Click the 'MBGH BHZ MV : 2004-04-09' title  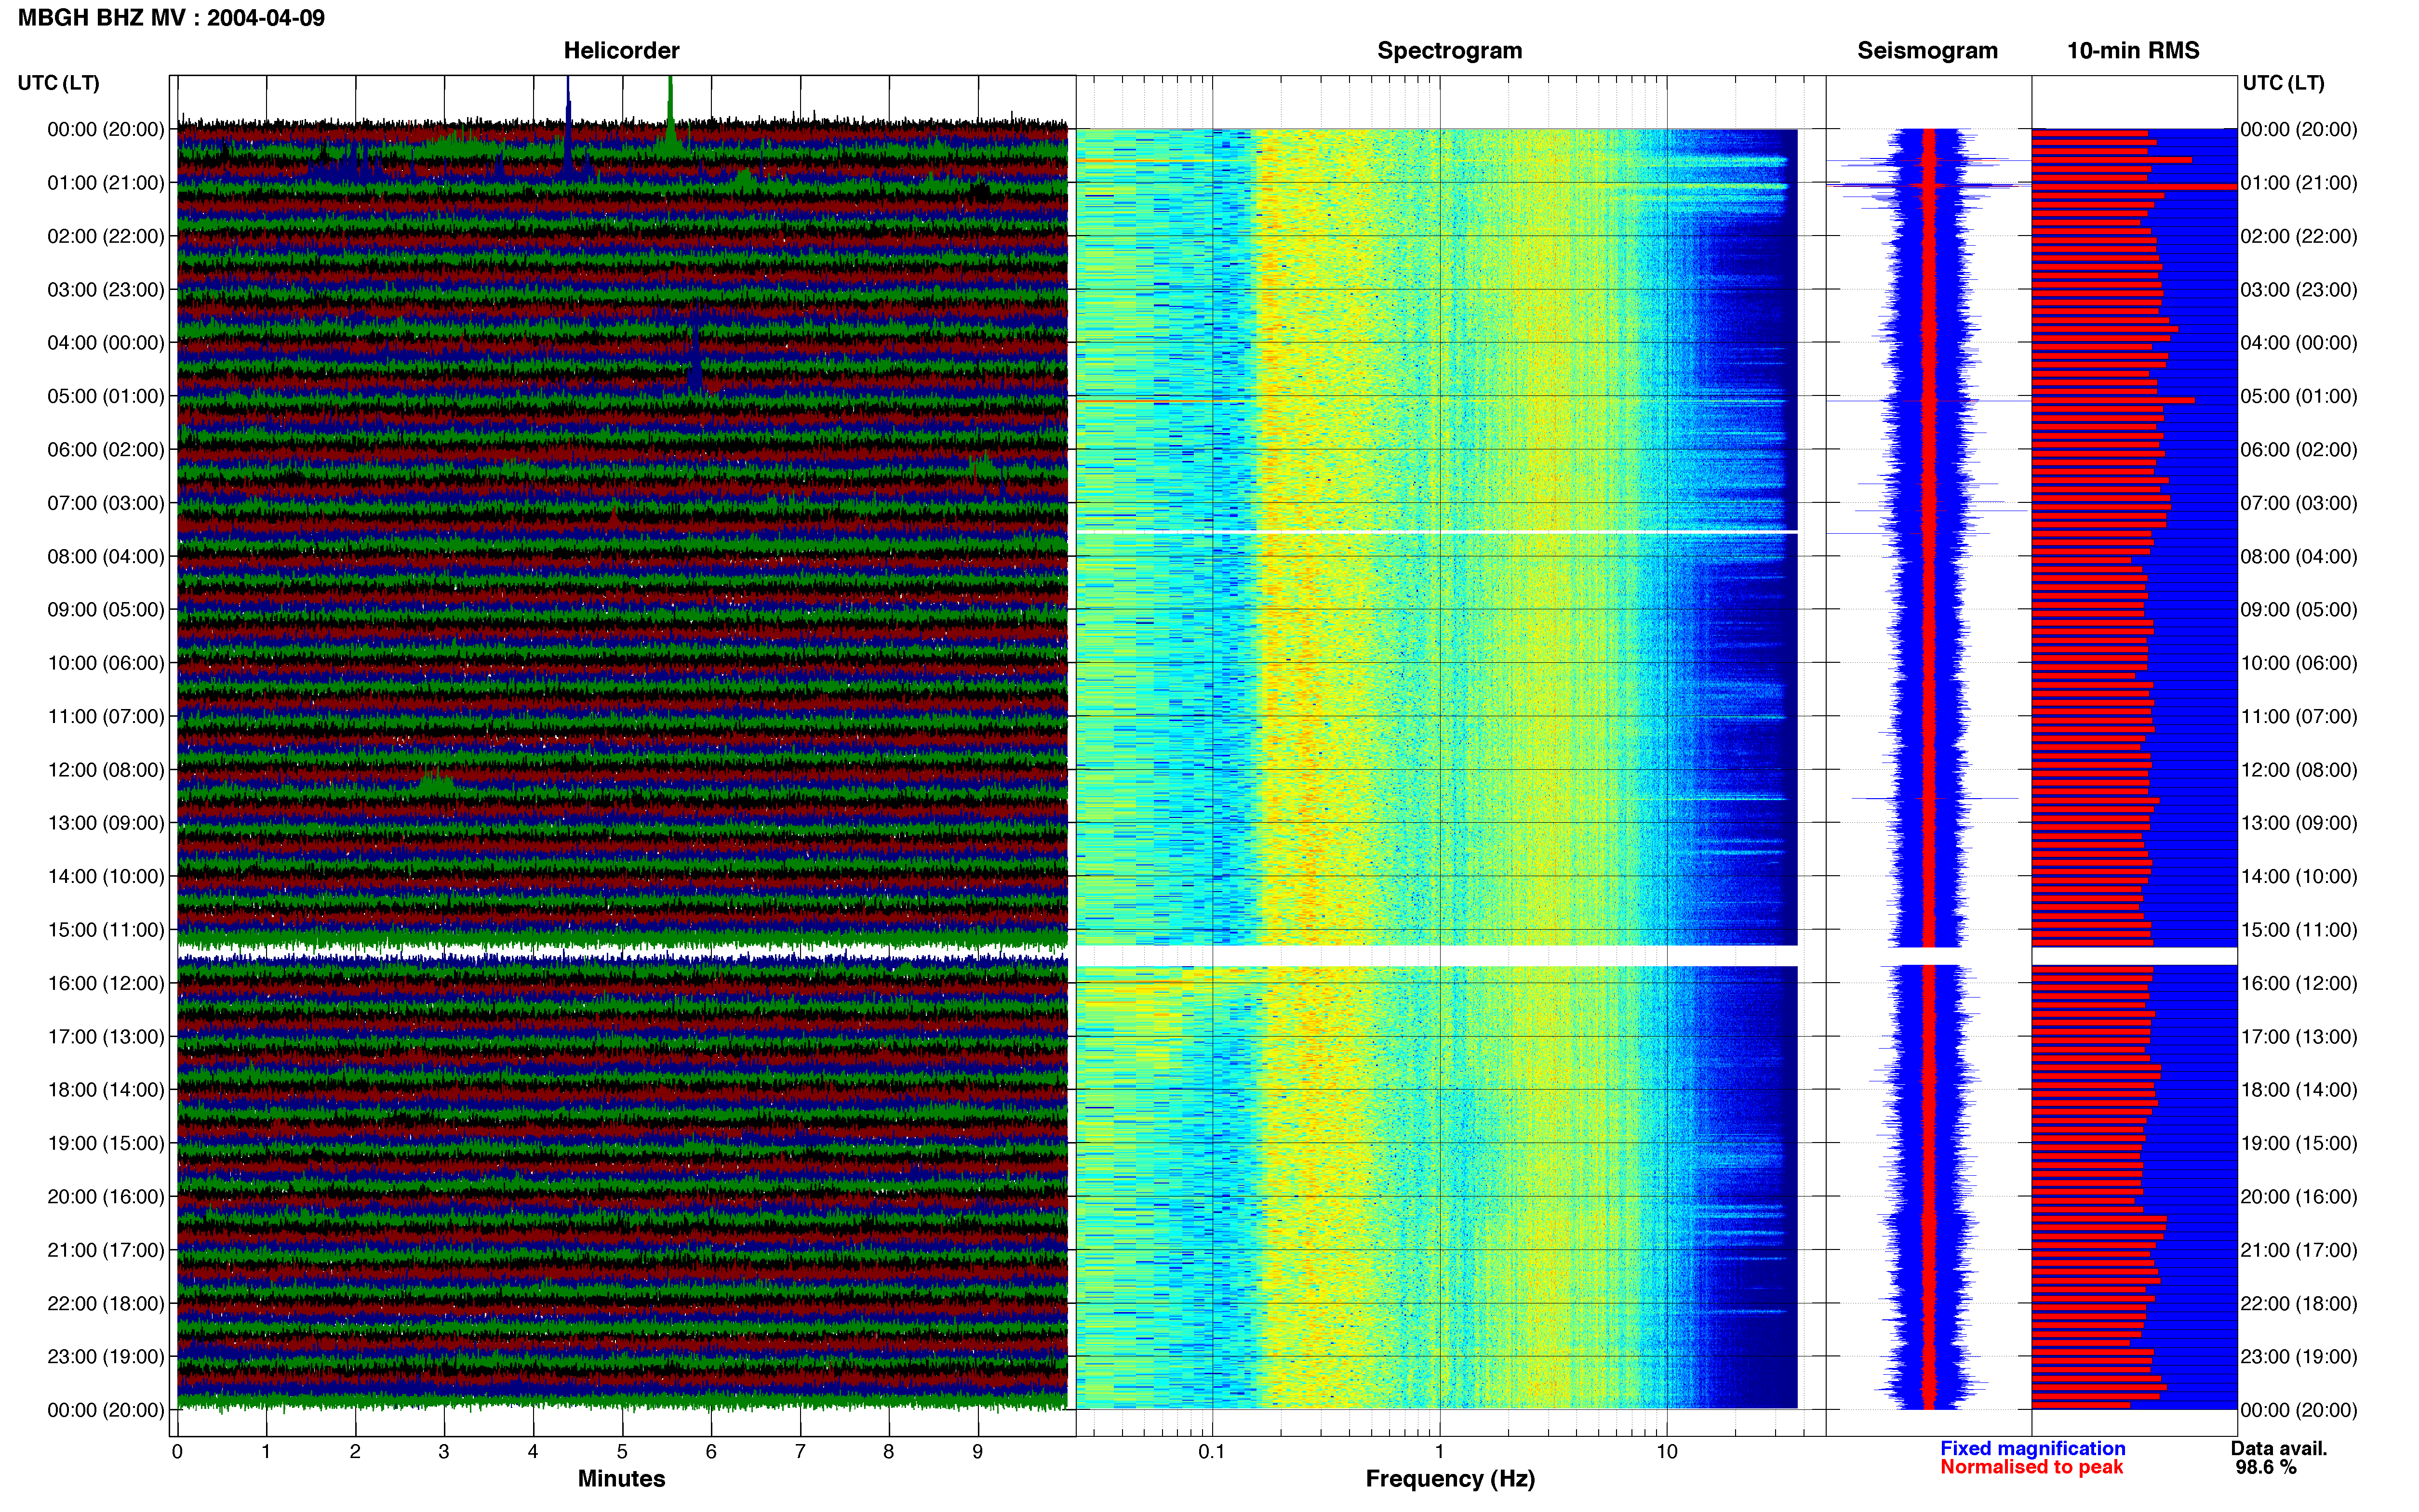click(171, 18)
